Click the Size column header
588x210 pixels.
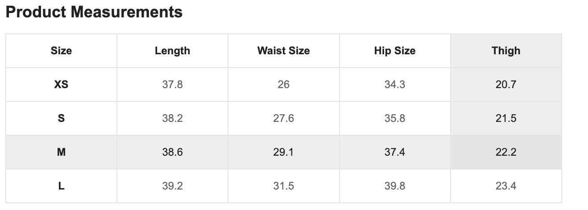[61, 51]
